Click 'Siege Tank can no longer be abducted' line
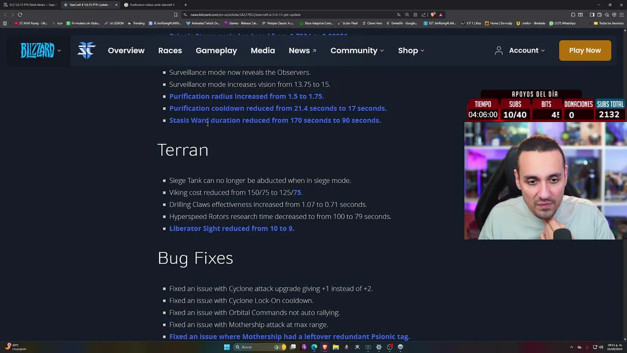This screenshot has width=627, height=353. click(x=260, y=180)
